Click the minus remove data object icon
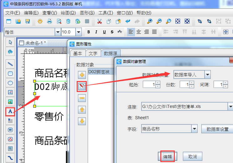Screen dimensions: 233x163 pyautogui.click(x=82, y=98)
